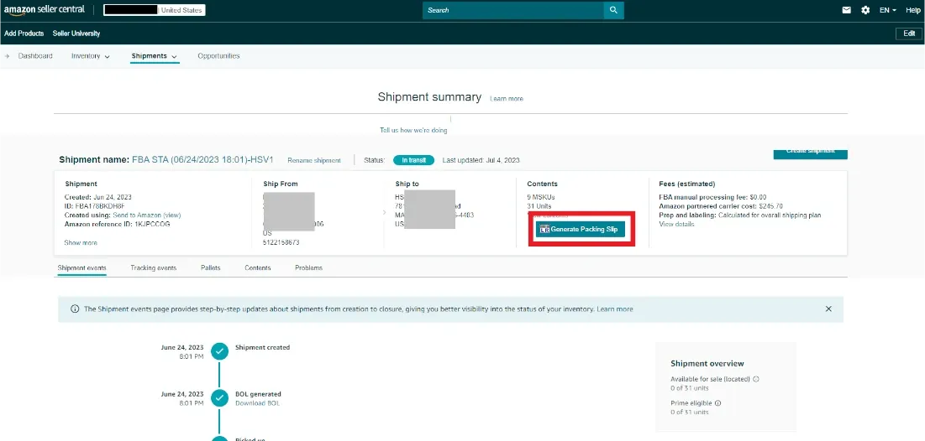
Task: Click the Generate Packing Slip button
Action: click(580, 229)
